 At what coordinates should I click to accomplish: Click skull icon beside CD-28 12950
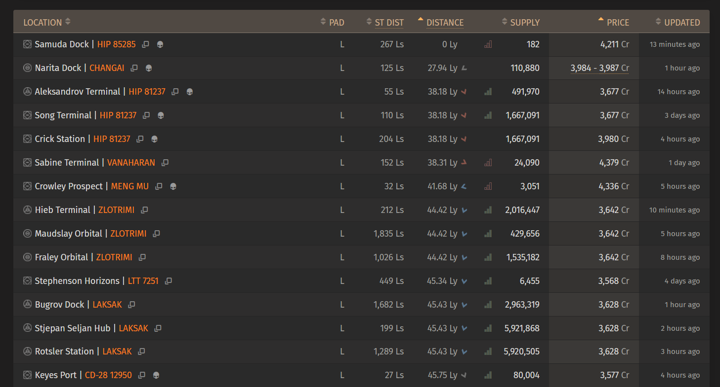point(156,375)
